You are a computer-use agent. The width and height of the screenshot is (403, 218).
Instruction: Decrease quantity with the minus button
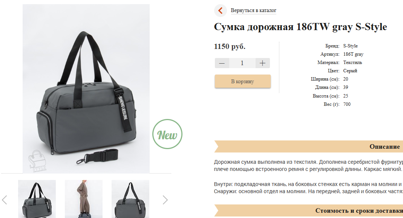click(x=222, y=63)
